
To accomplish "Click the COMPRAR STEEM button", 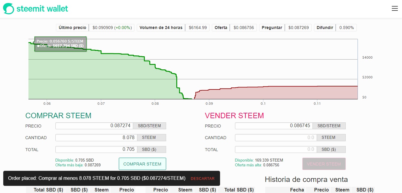I will [x=142, y=164].
